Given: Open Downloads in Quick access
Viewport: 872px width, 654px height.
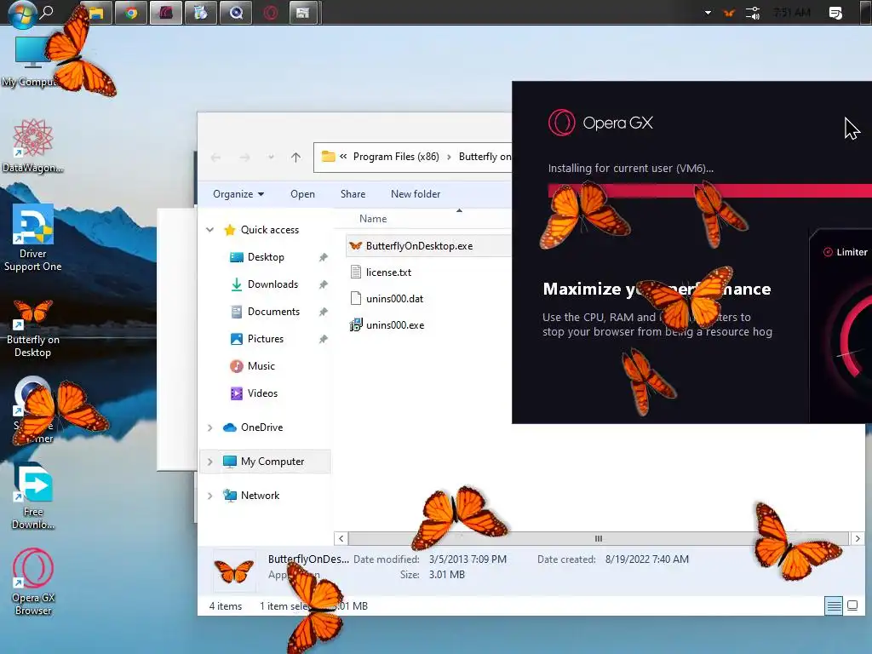Looking at the screenshot, I should tap(272, 284).
